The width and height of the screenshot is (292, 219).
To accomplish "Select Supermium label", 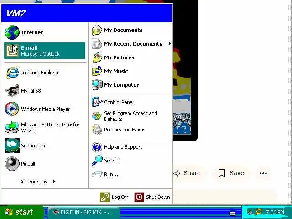I will (x=33, y=146).
